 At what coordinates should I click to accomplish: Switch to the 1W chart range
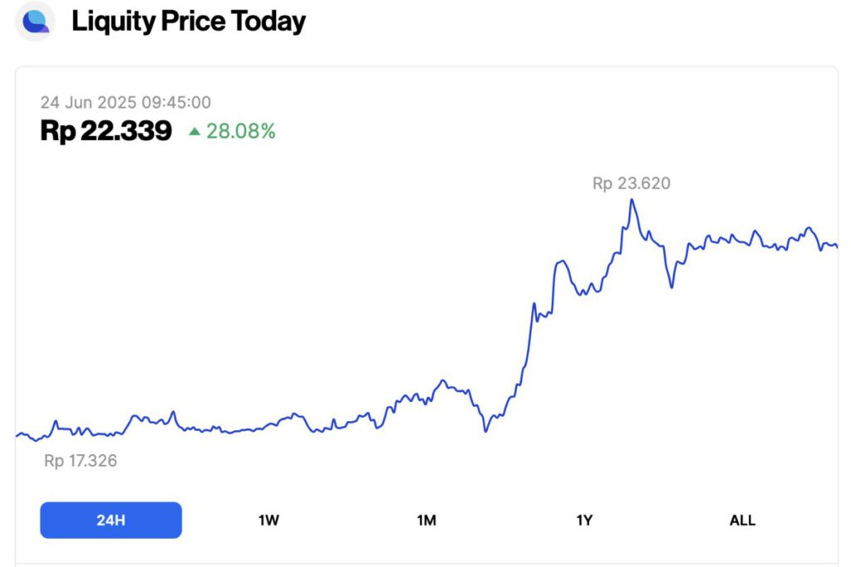click(x=268, y=521)
